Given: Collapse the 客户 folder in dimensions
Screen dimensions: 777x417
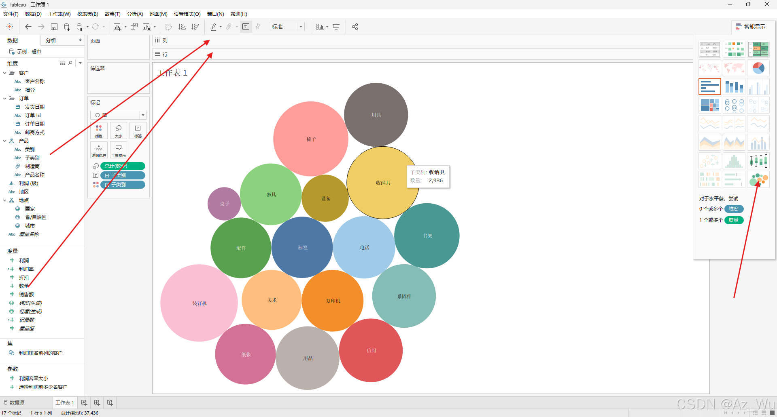Looking at the screenshot, I should [x=4, y=73].
